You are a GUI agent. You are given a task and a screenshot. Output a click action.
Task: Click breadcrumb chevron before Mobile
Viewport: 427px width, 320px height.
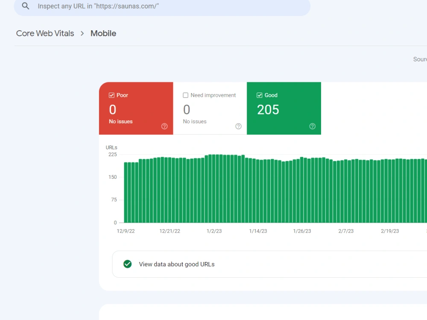point(82,33)
